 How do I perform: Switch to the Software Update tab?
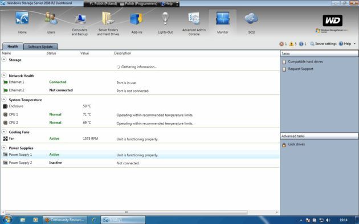(40, 47)
